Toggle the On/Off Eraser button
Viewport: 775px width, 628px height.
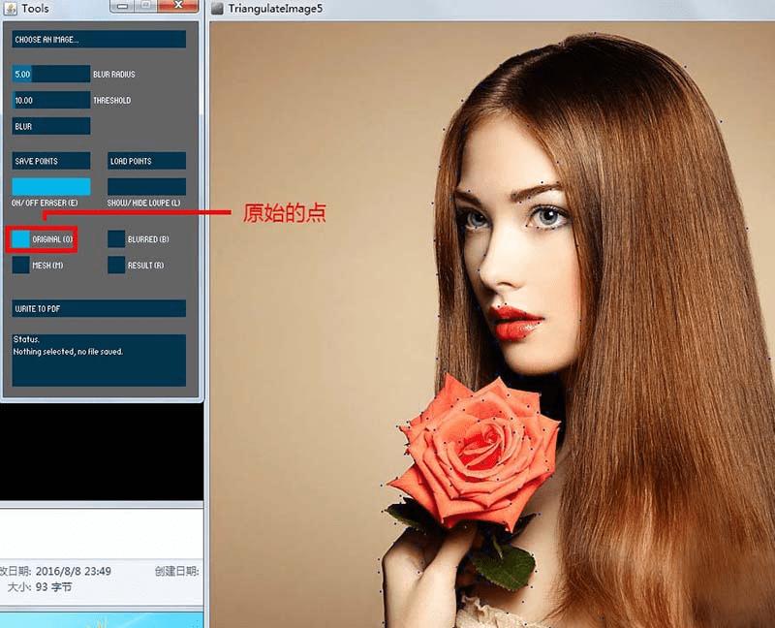51,187
